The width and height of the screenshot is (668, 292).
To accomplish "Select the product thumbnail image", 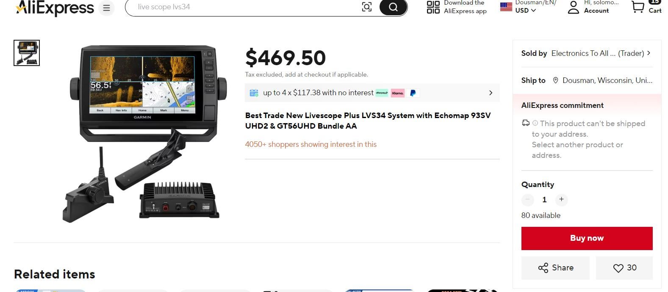I will 27,53.
